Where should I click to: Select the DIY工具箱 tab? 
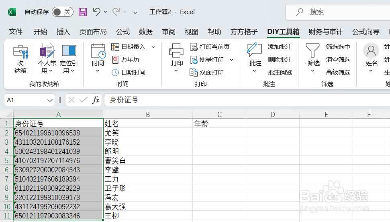coord(283,32)
